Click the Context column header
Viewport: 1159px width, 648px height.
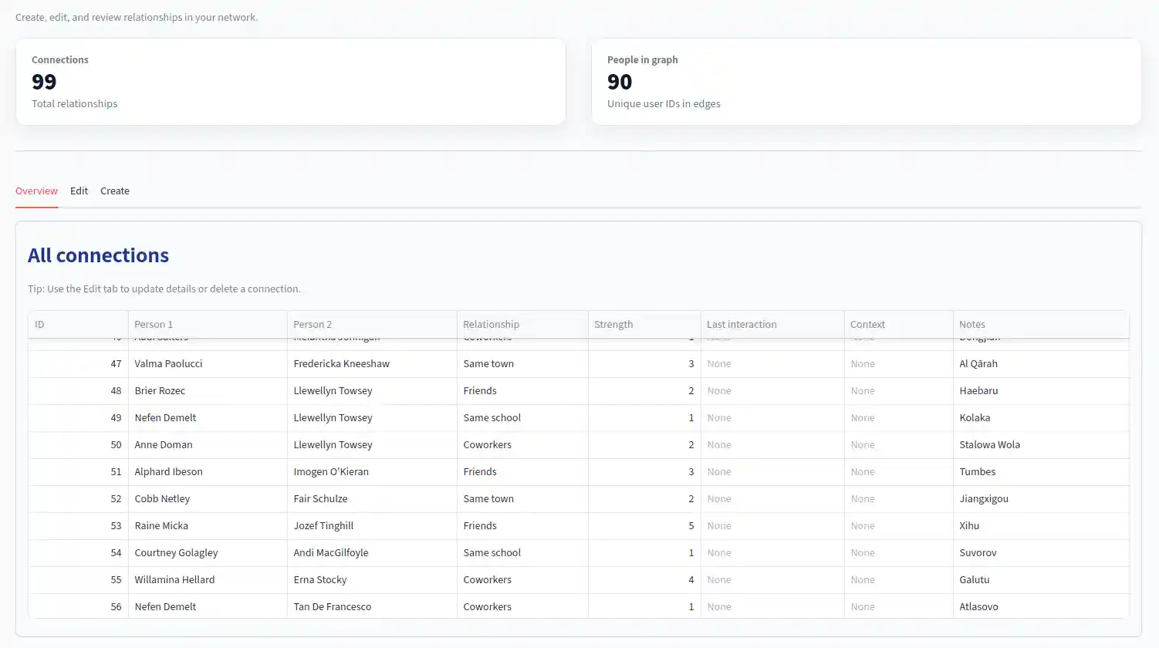897,325
